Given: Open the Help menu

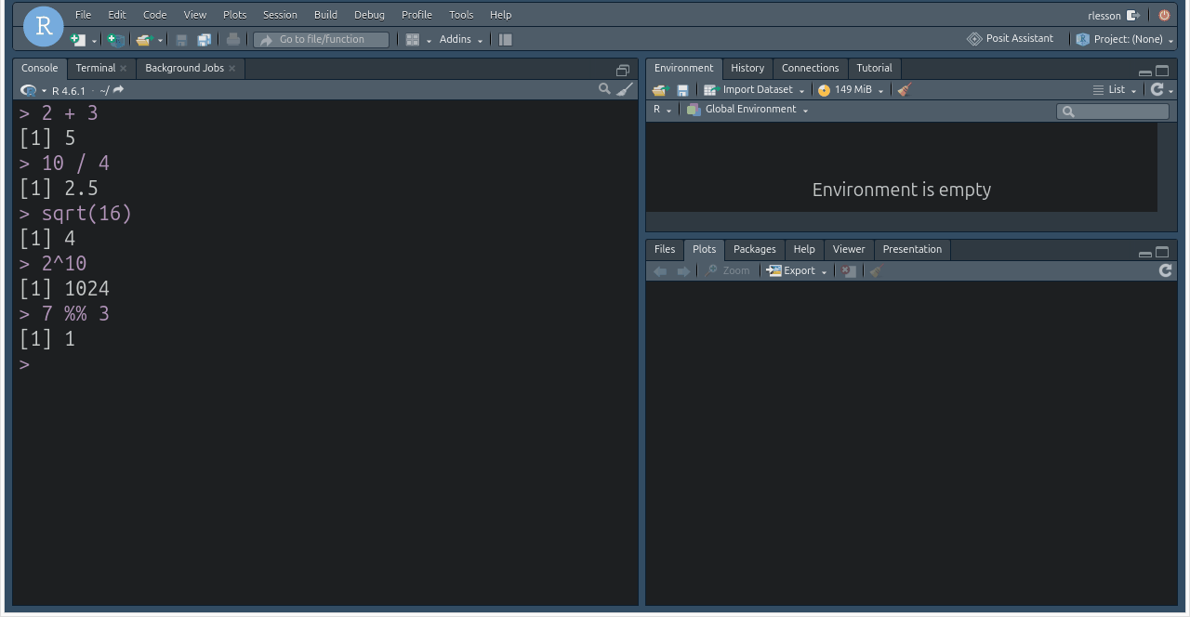Looking at the screenshot, I should click(500, 15).
